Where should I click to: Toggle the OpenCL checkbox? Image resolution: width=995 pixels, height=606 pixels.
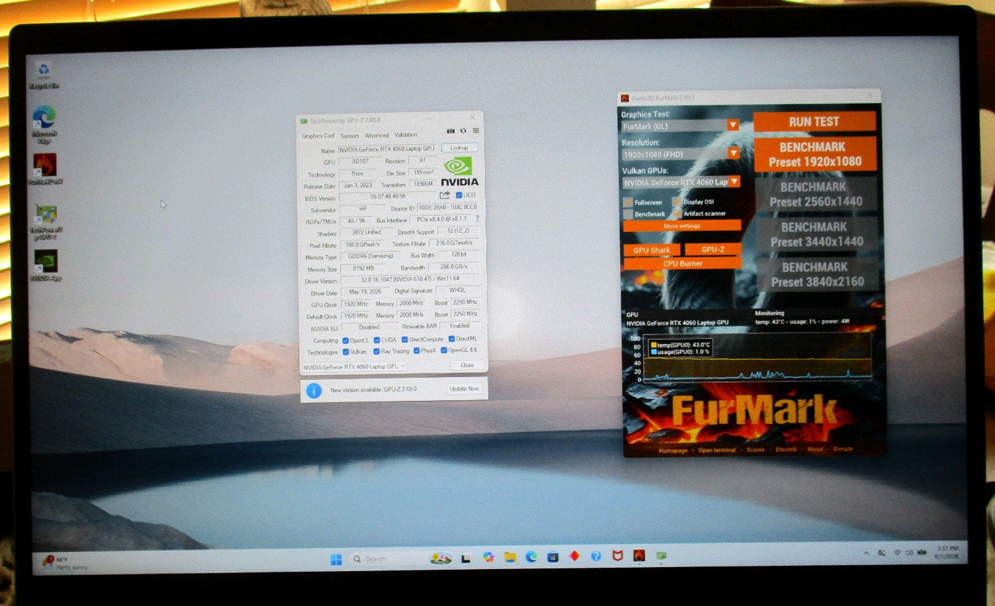pos(345,341)
